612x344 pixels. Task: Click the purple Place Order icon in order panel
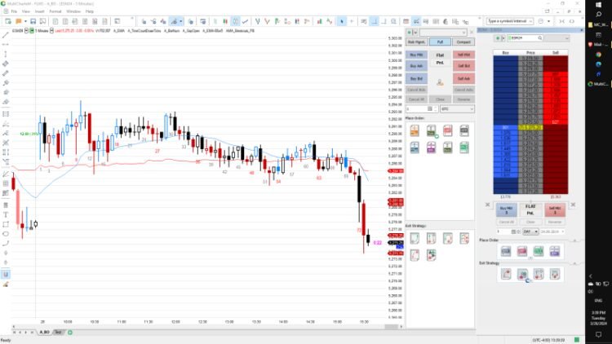[x=431, y=148]
